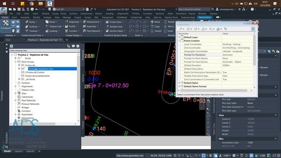Image resolution: width=281 pixels, height=158 pixels.
Task: Collapse the Points Creation parameter group
Action: pyautogui.click(x=180, y=41)
